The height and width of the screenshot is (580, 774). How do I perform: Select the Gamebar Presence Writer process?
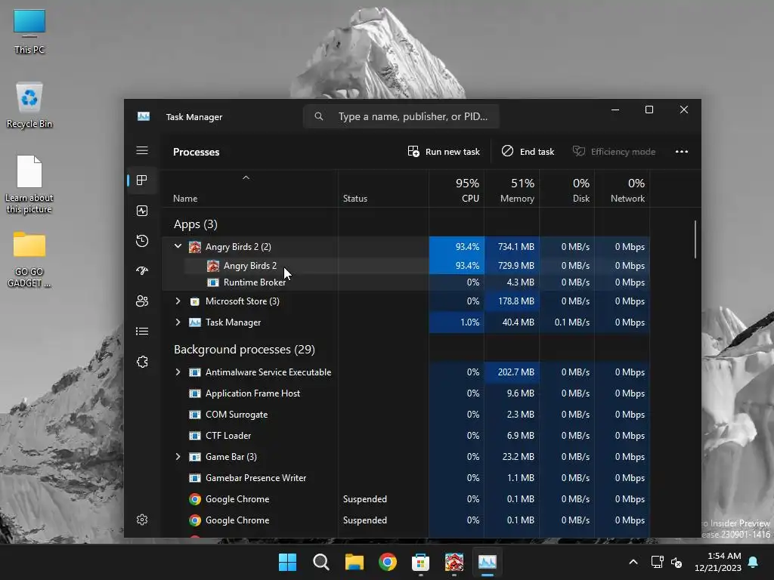click(405, 478)
